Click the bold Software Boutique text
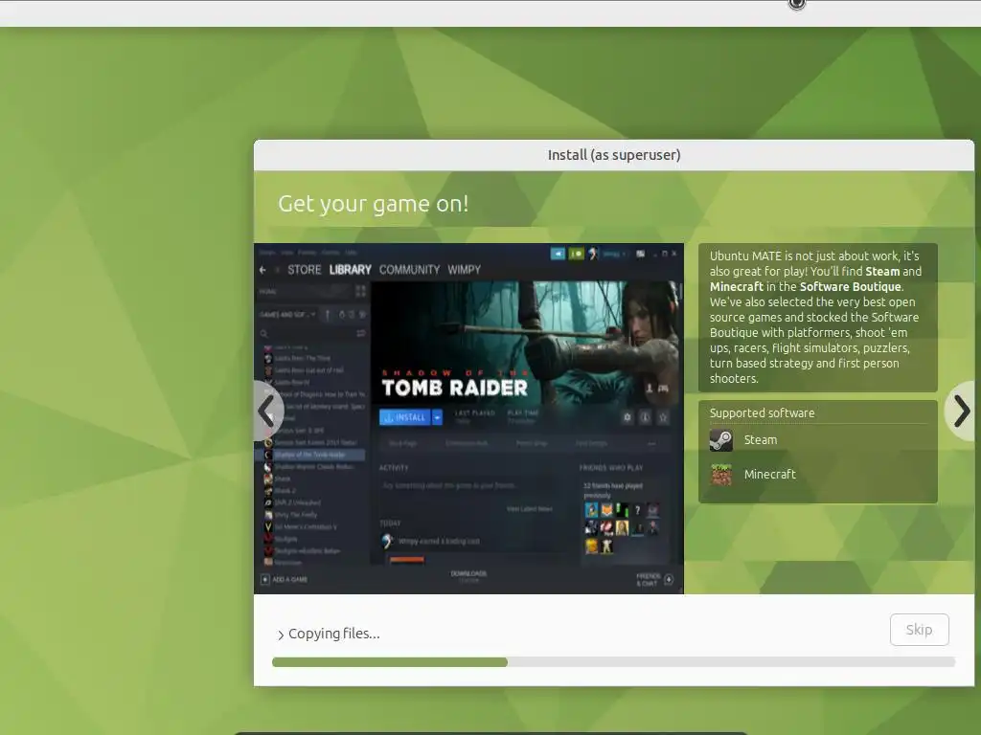Viewport: 981px width, 735px height. [851, 287]
